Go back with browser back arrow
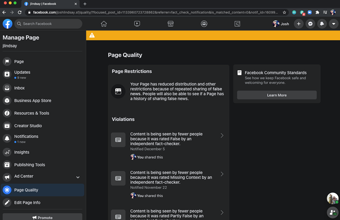The image size is (340, 220). pyautogui.click(x=4, y=12)
